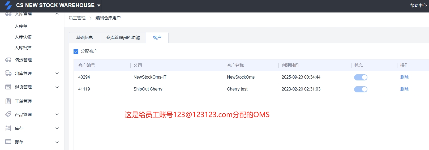Open the CS NEW STOCK WAREHOUSE dropdown
429x150 pixels.
coord(99,6)
